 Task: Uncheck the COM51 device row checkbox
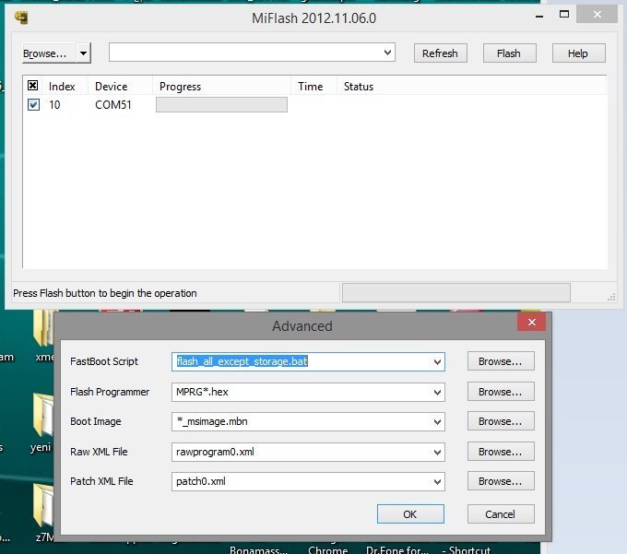33,105
